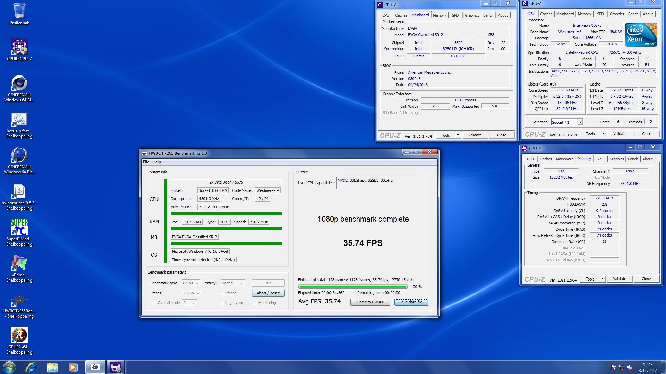Image resolution: width=666 pixels, height=374 pixels.
Task: Click the clock showing 12:43
Action: tap(648, 365)
